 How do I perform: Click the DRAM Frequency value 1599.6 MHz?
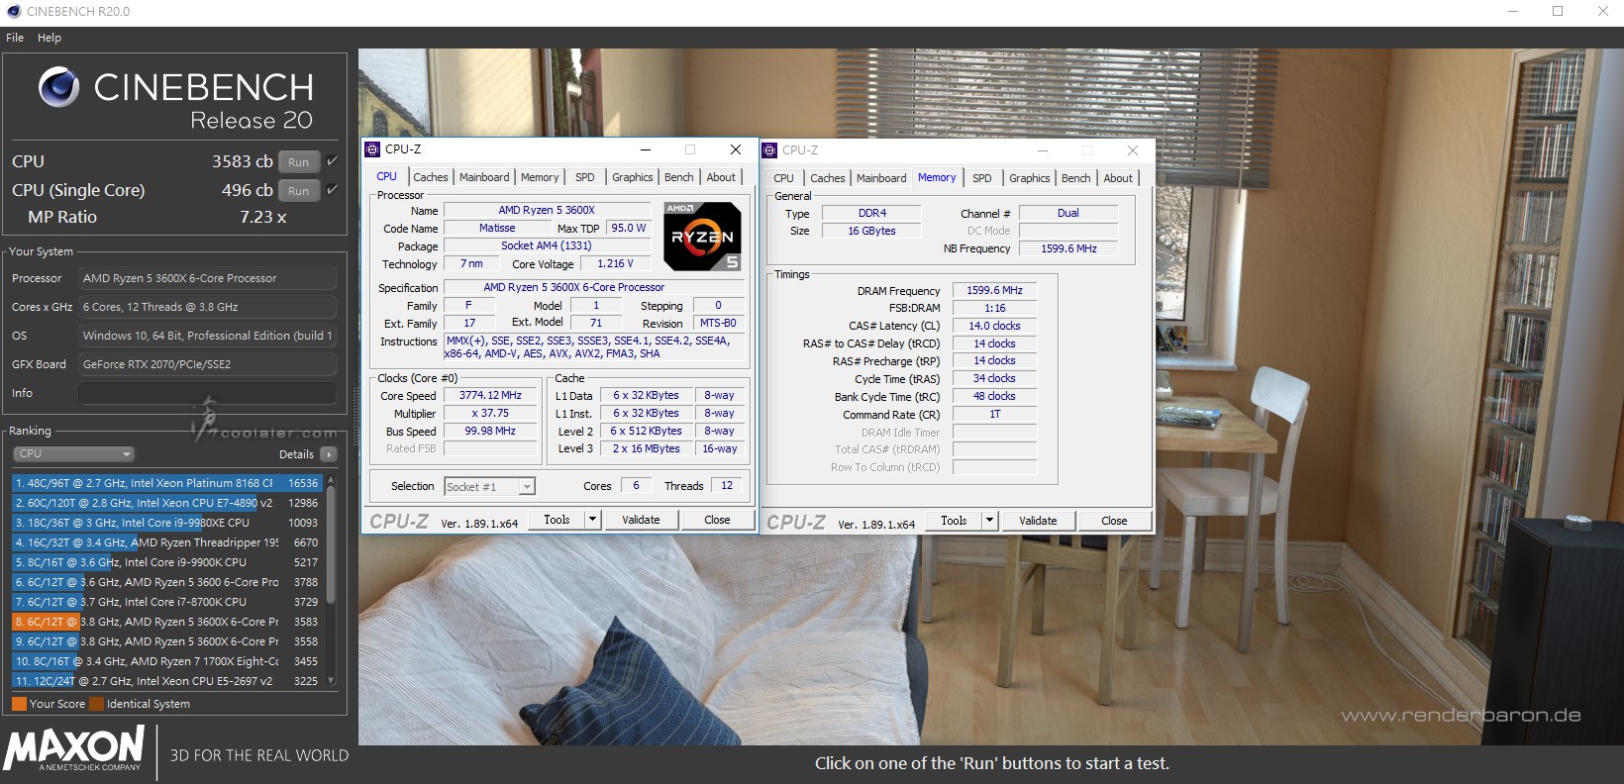click(x=994, y=290)
